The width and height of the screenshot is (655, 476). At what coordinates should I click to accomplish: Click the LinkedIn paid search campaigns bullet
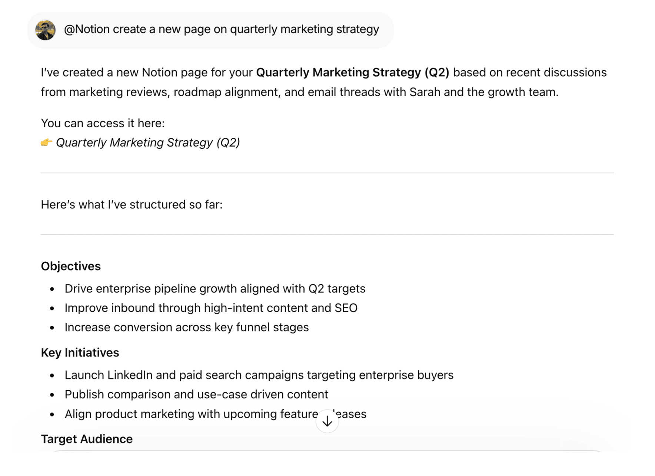click(259, 375)
